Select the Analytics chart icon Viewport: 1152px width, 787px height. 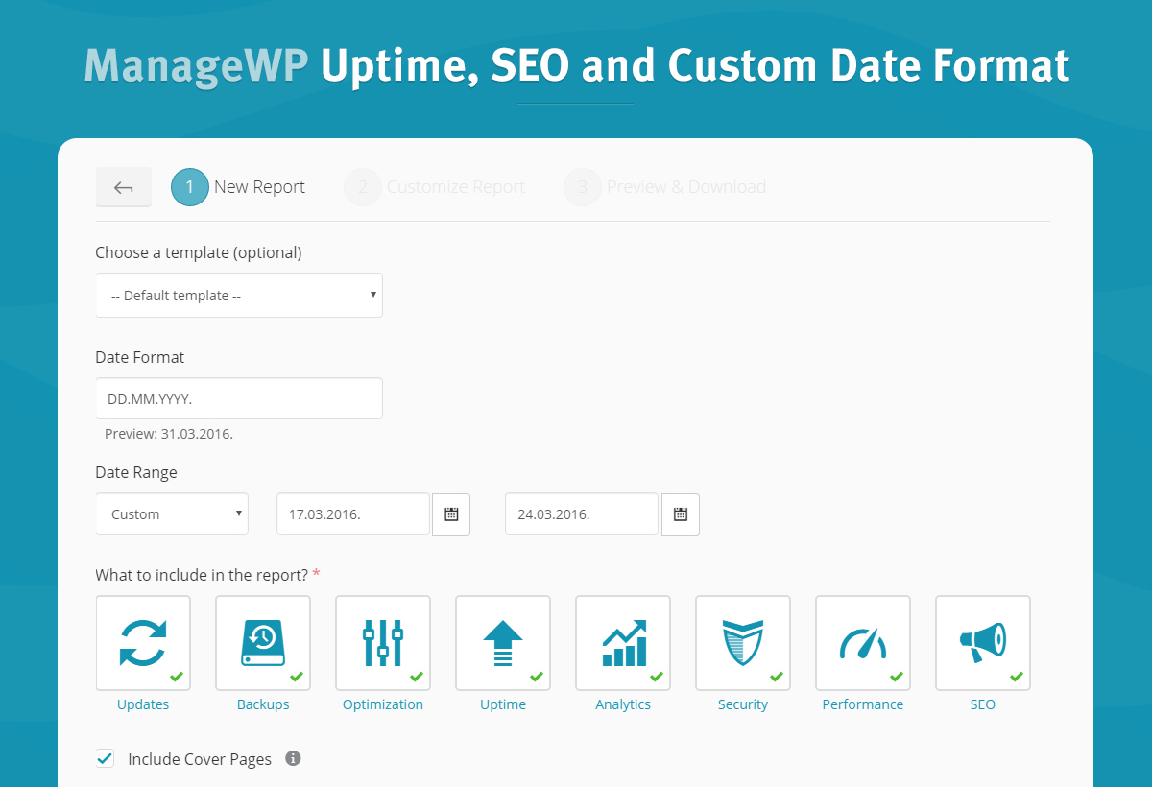tap(623, 643)
